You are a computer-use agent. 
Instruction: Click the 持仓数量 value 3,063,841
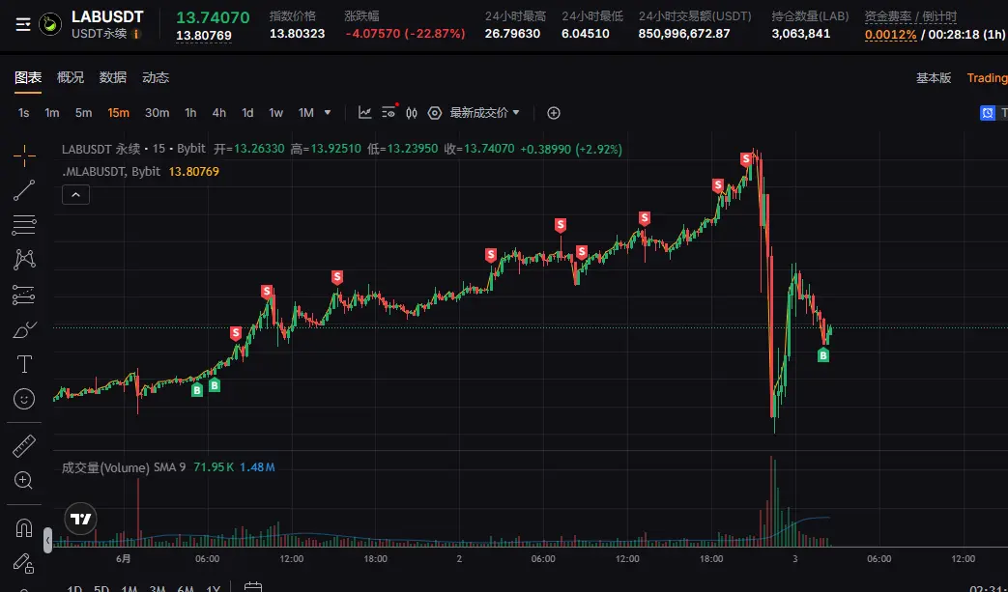click(x=801, y=34)
